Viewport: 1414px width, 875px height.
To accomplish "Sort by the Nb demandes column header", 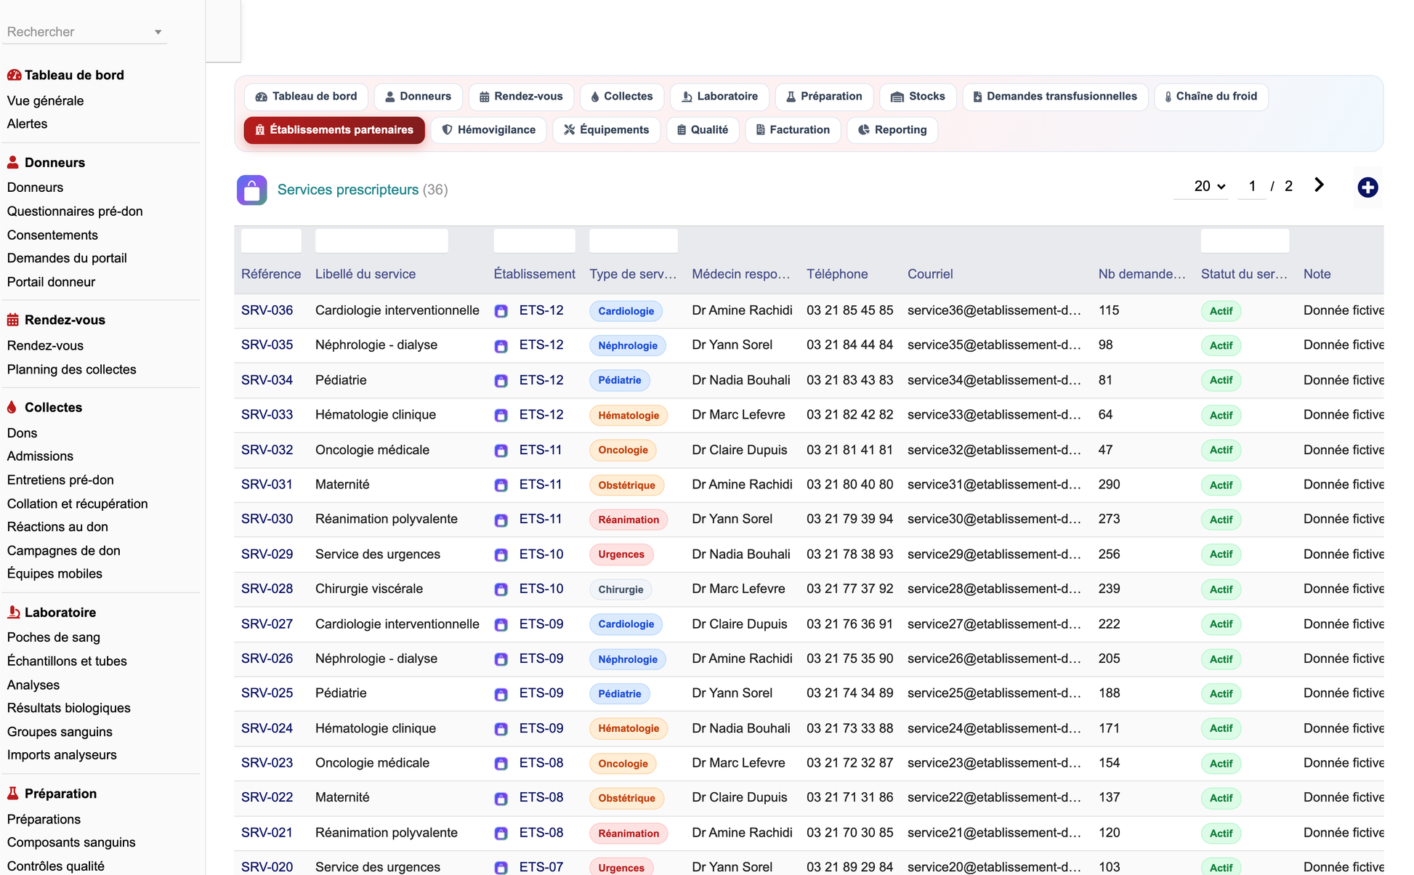I will [1142, 274].
